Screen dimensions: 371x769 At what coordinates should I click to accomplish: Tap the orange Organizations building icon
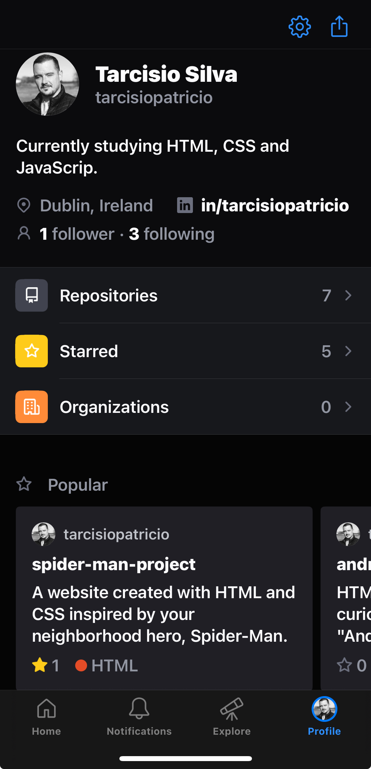(32, 407)
